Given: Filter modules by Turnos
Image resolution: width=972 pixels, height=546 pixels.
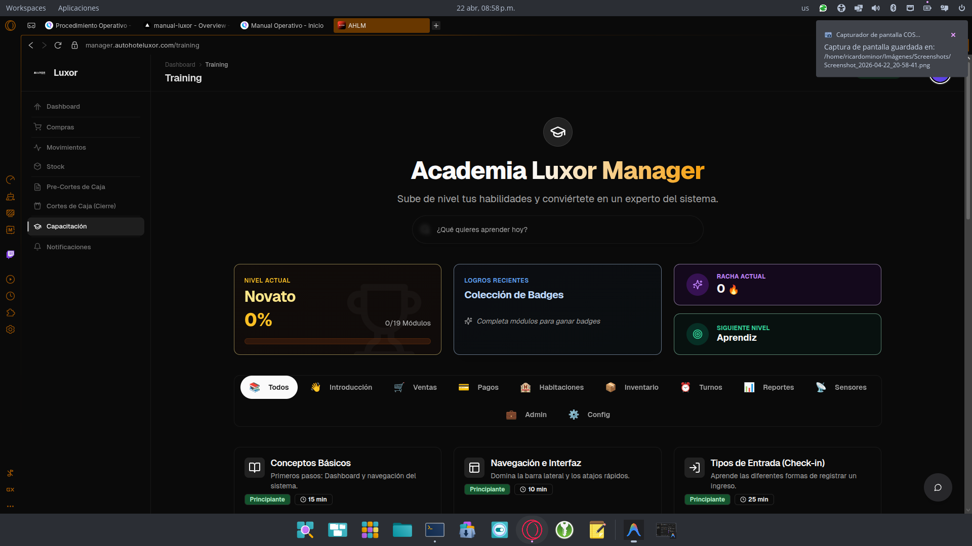Looking at the screenshot, I should click(701, 387).
